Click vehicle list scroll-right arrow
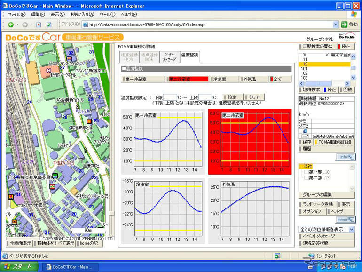The width and height of the screenshot is (362, 272). pyautogui.click(x=347, y=83)
